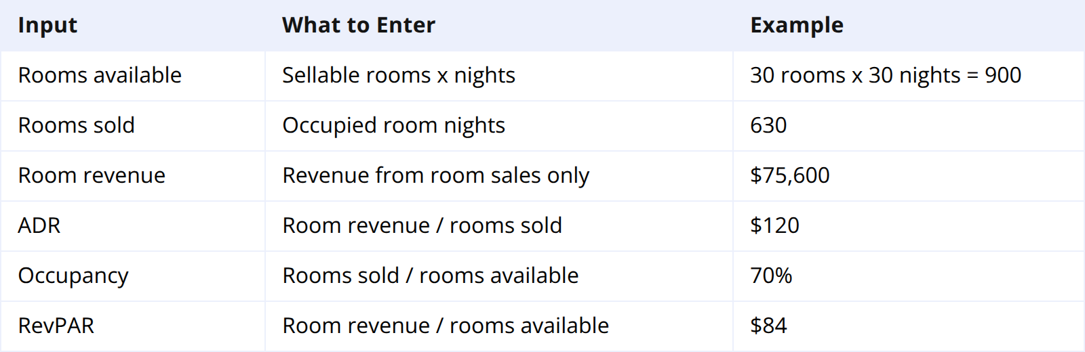Viewport: 1085px width, 352px height.
Task: Click Rooms sold / rooms available formula
Action: 431,276
